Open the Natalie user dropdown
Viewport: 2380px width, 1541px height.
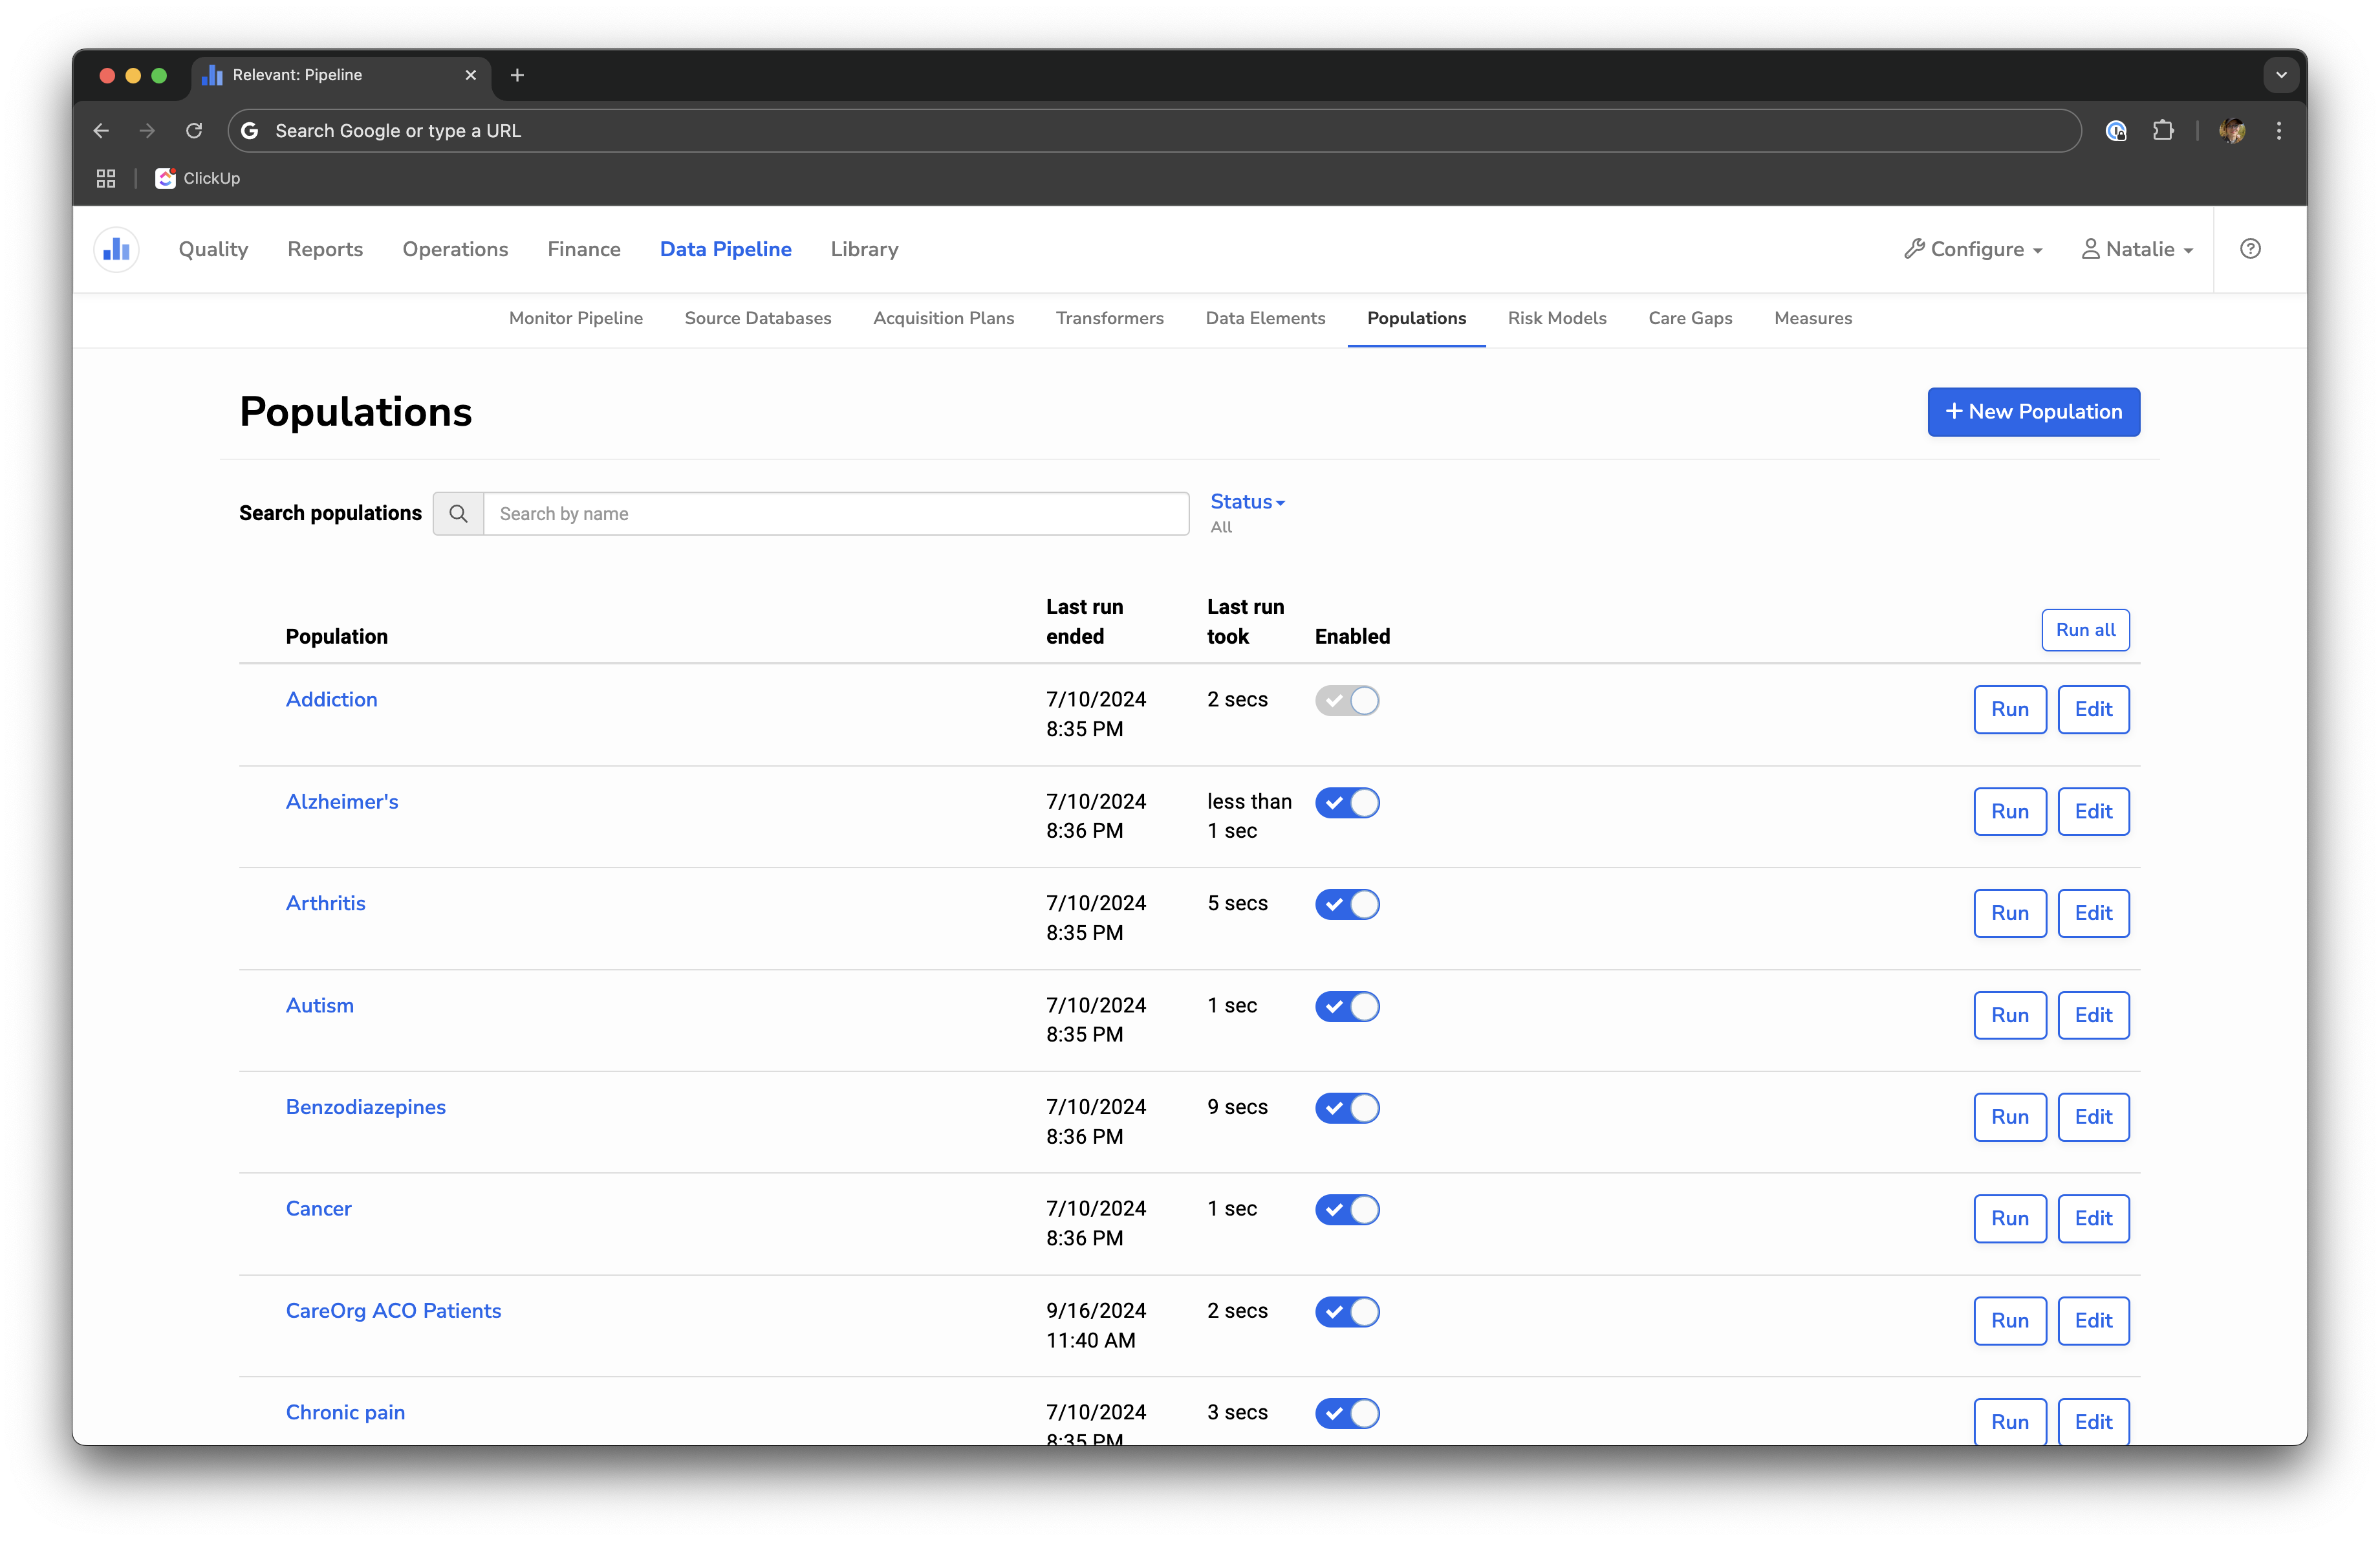tap(2137, 249)
